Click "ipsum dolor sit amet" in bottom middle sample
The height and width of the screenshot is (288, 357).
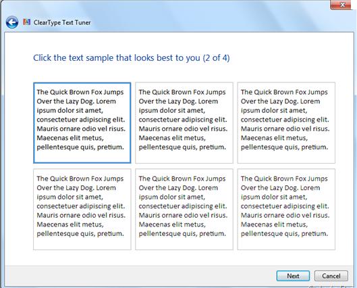[x=172, y=197]
